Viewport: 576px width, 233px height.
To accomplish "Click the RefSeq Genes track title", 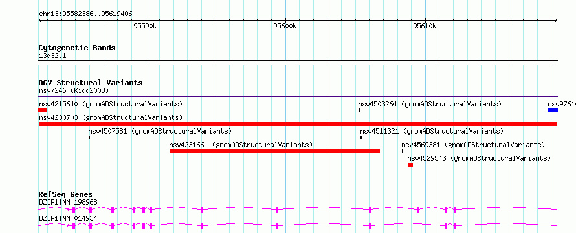I will pos(66,194).
